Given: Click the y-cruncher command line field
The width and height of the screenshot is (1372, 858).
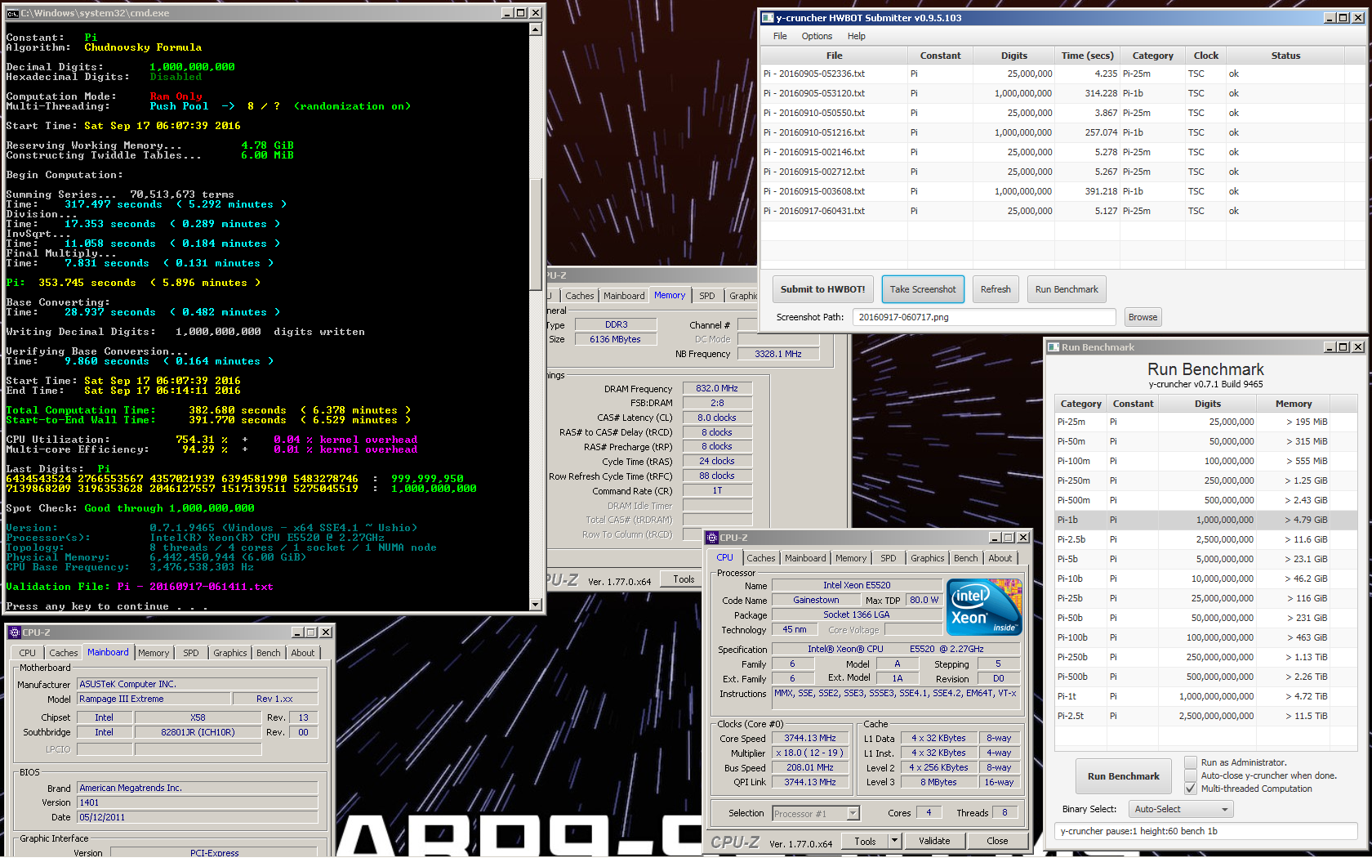Looking at the screenshot, I should click(x=1205, y=831).
